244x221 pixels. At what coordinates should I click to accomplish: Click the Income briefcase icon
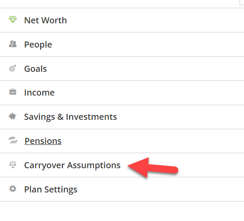13,92
